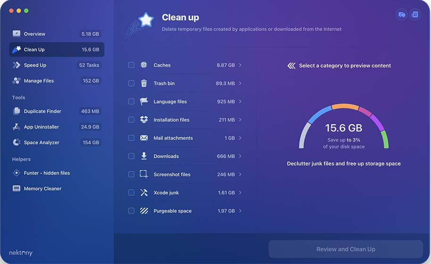
Task: Expand Installation files with its chevron
Action: [240, 120]
